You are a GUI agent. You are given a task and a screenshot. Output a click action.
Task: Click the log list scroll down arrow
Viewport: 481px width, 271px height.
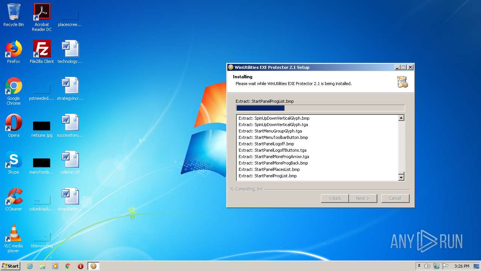coord(401,177)
